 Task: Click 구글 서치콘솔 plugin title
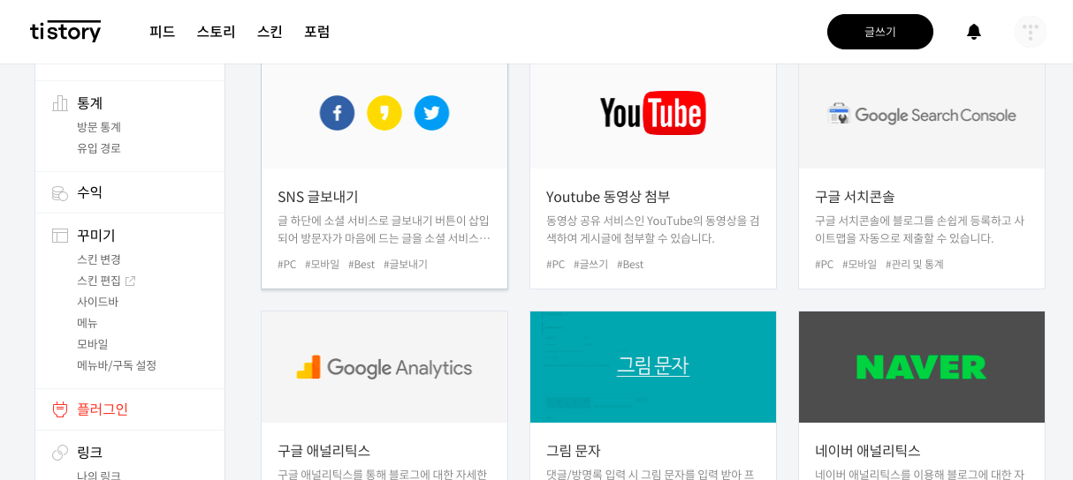coord(855,197)
